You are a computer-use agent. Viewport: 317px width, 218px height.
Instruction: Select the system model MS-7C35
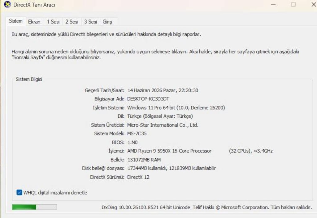(x=137, y=133)
